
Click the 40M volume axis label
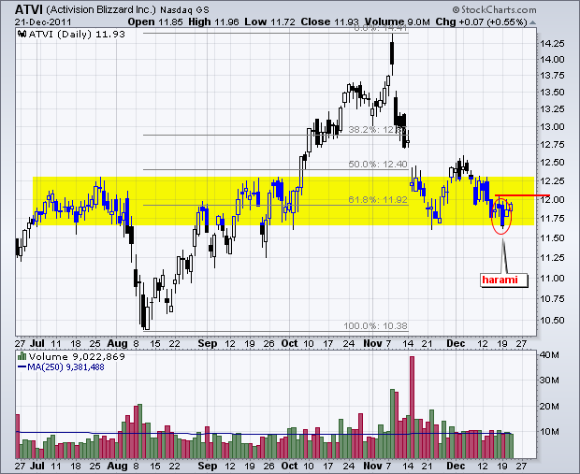(x=549, y=355)
